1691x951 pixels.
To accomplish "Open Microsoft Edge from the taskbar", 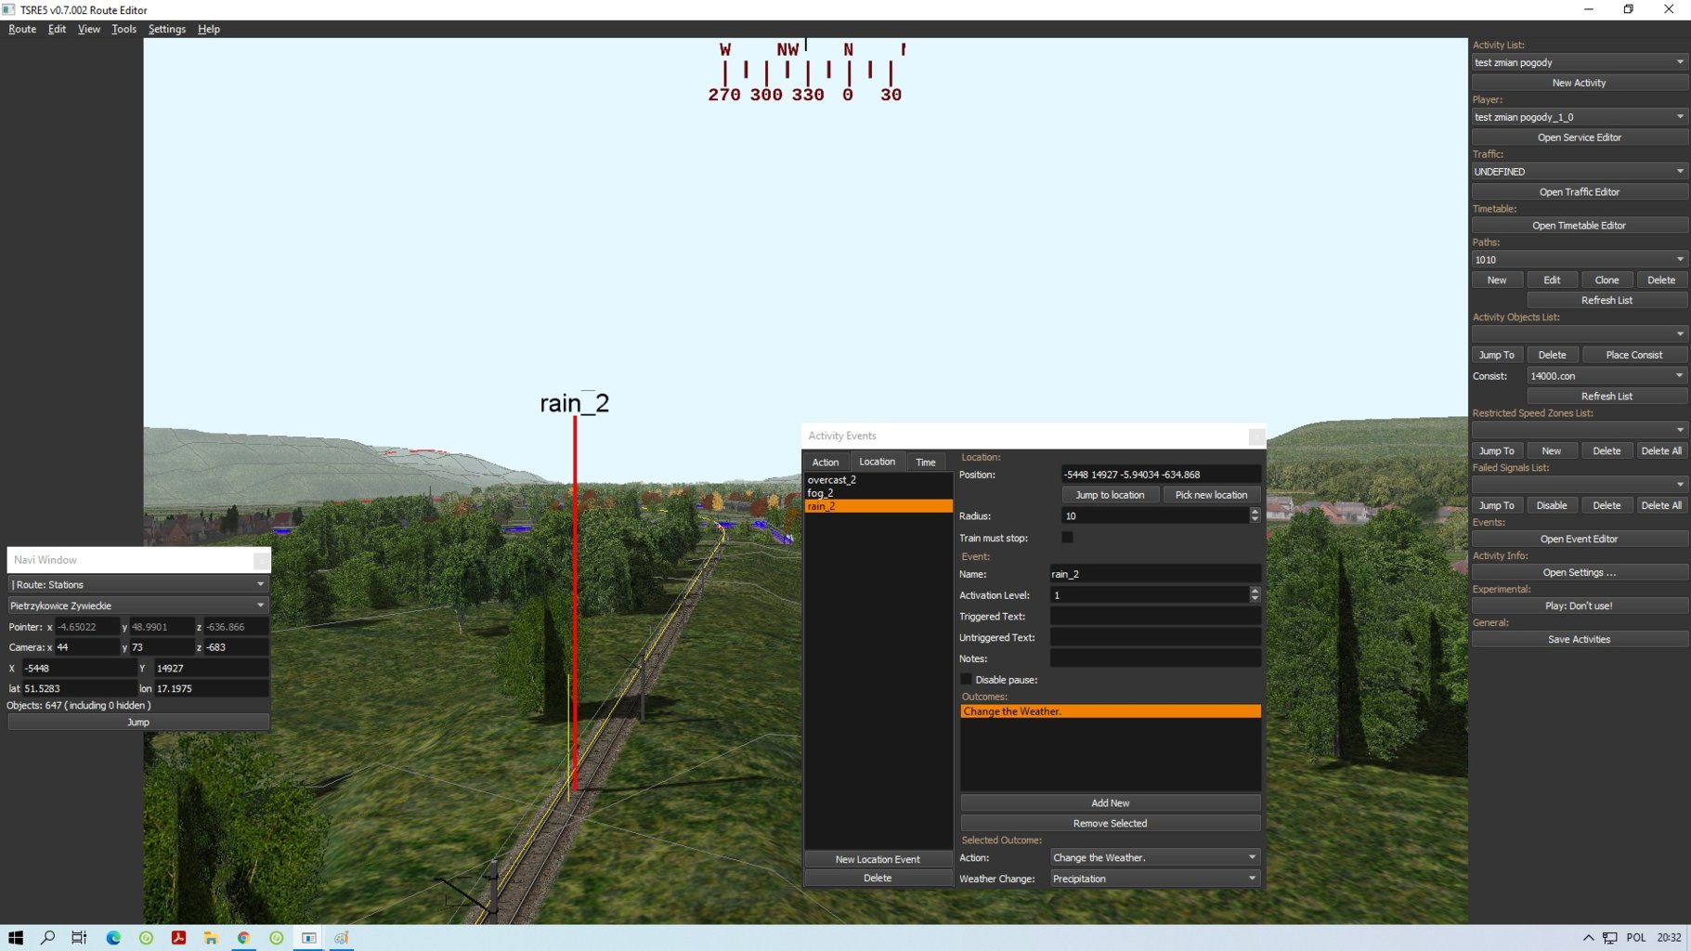I will click(113, 938).
